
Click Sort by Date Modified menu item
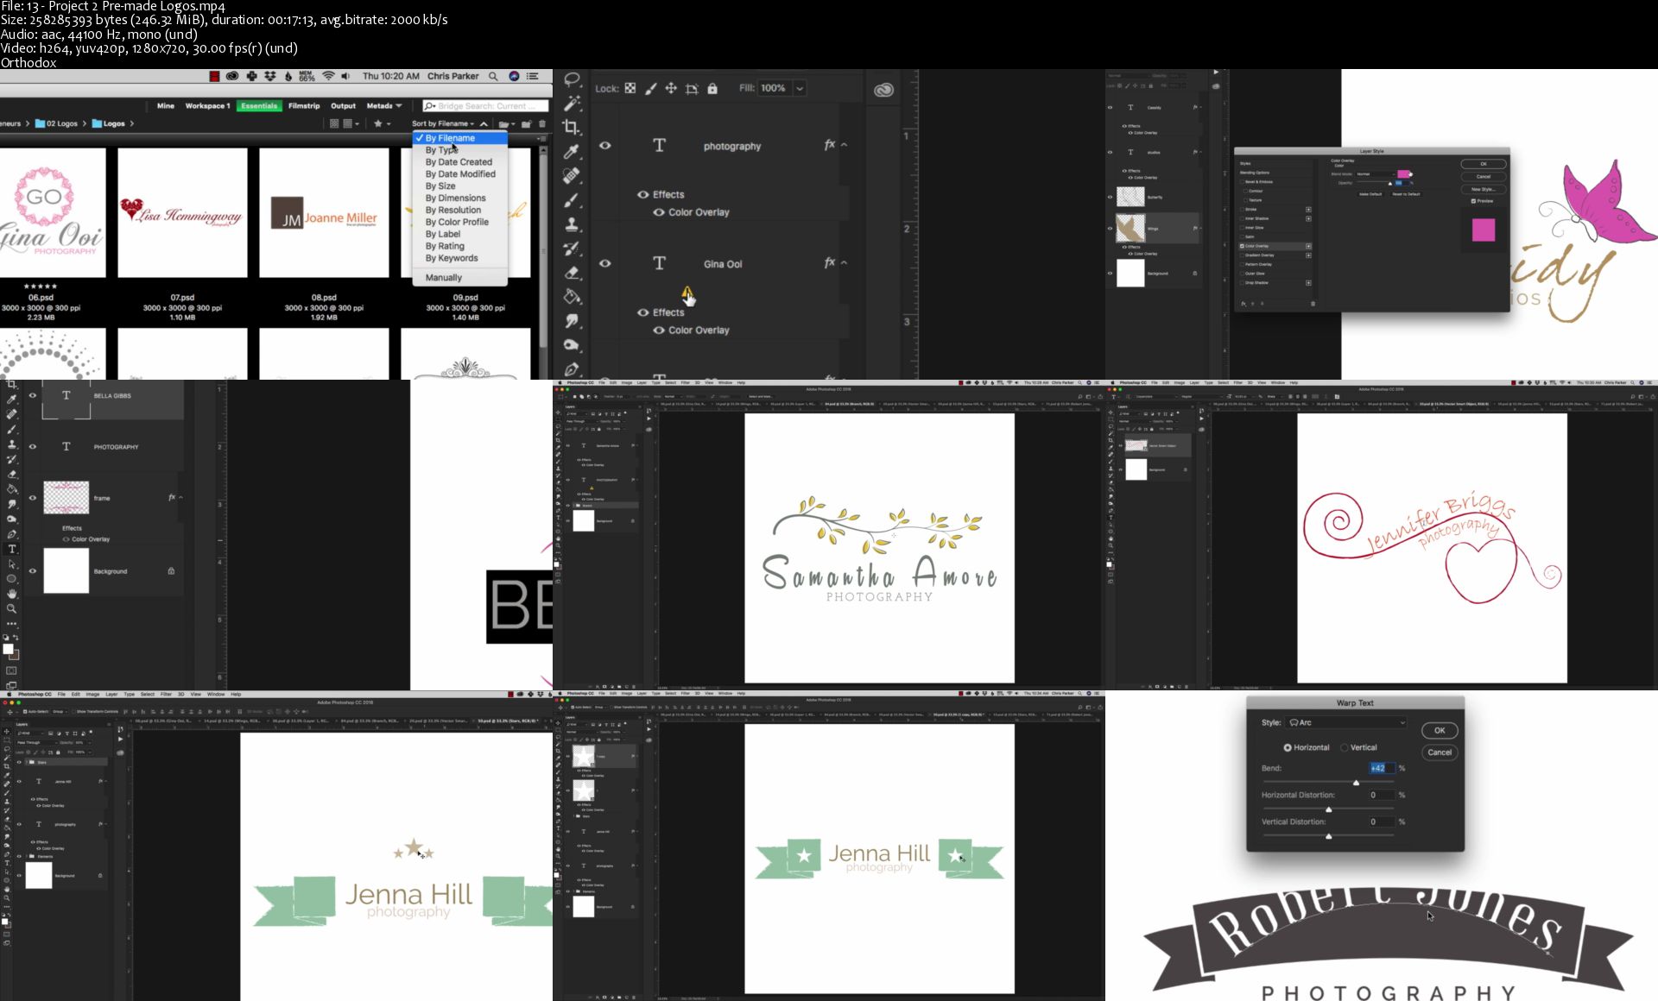click(x=460, y=174)
